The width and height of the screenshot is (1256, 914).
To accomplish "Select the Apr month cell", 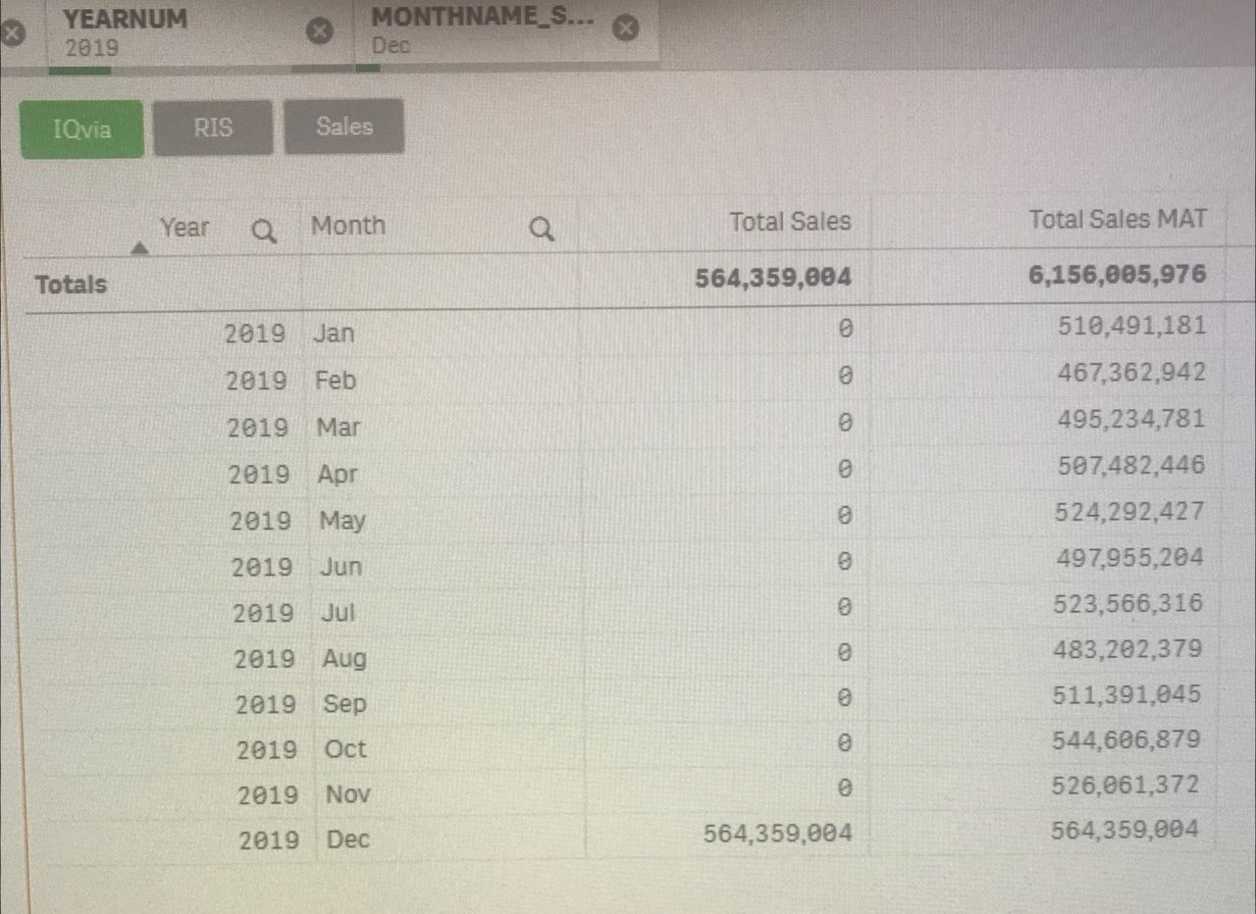I will click(338, 475).
